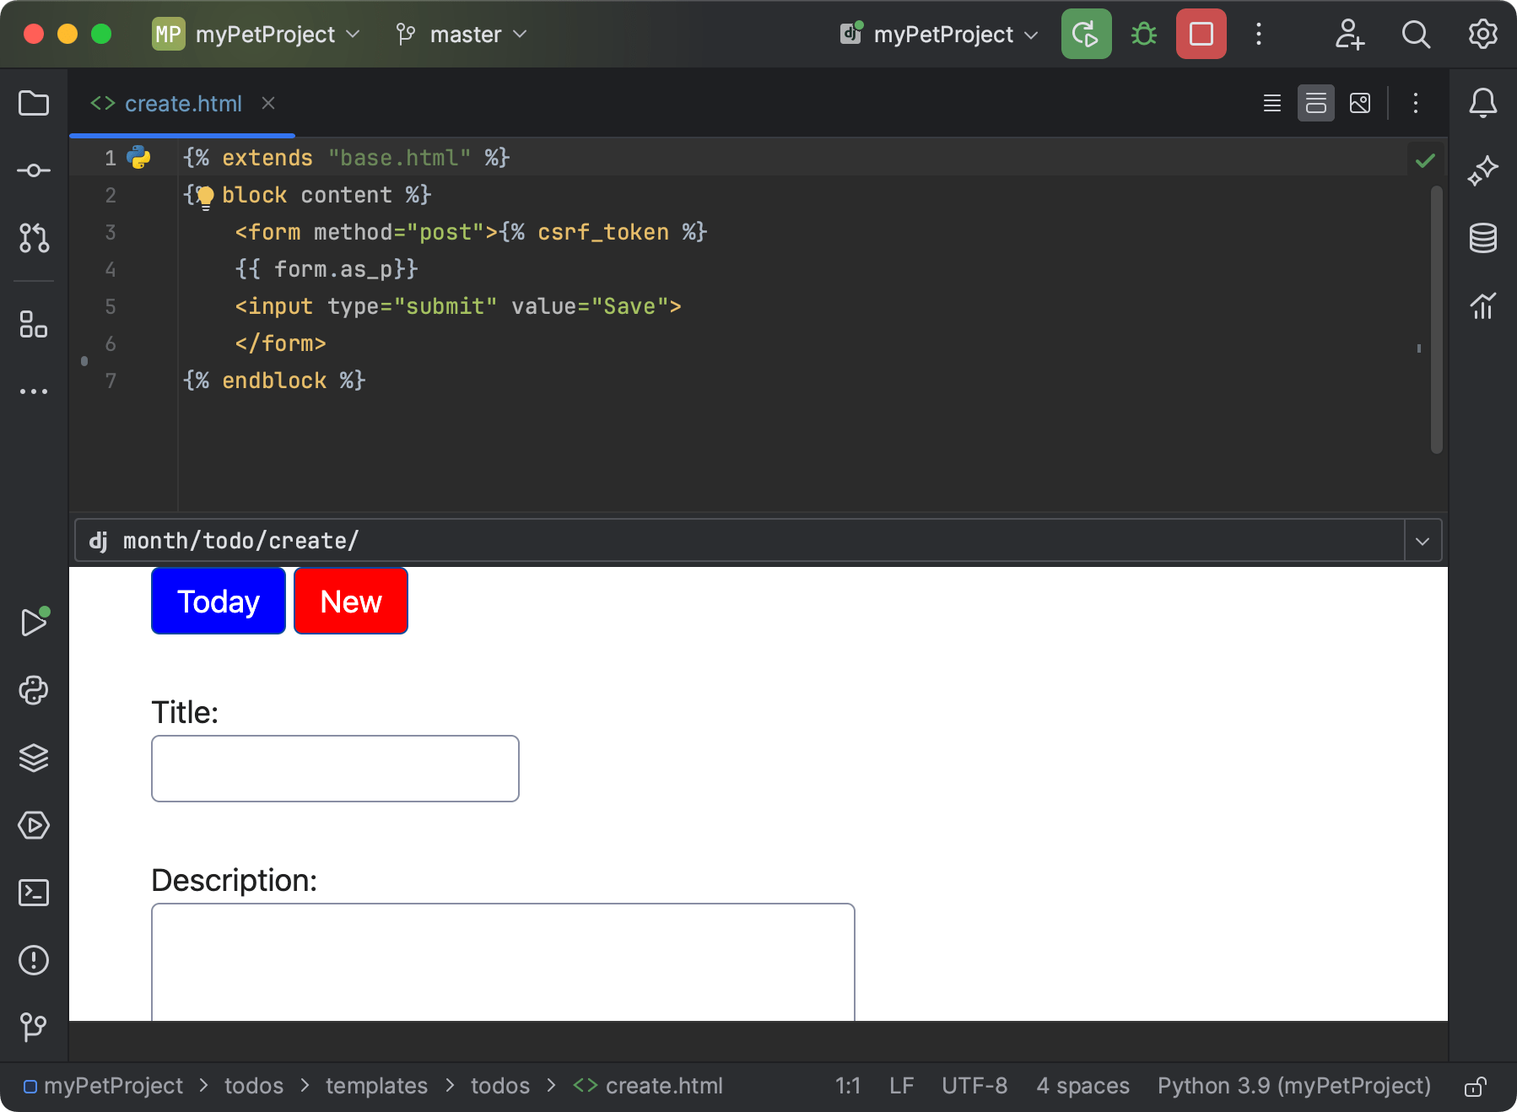Open the Python Packages tool window
The height and width of the screenshot is (1112, 1517).
click(34, 690)
